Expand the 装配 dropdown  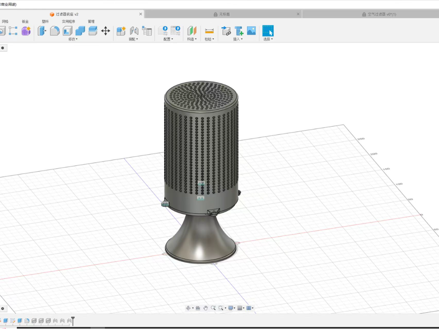pyautogui.click(x=133, y=39)
